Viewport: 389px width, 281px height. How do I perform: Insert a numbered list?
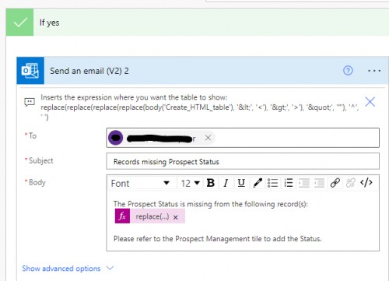tap(289, 183)
